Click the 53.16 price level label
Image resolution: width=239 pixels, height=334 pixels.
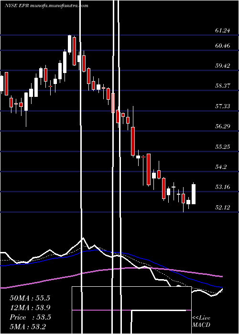tap(223, 187)
